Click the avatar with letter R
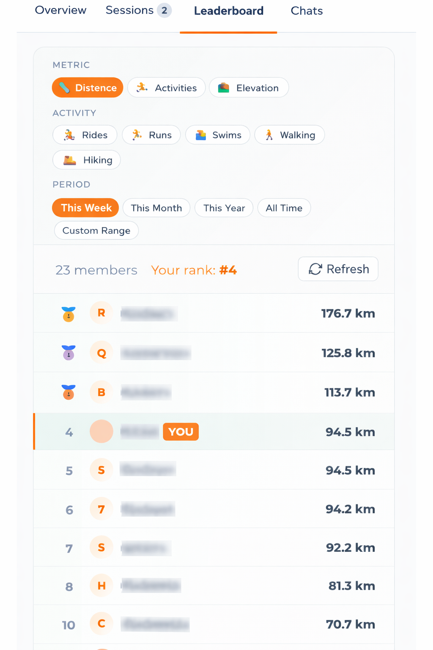Viewport: 433px width, 650px height. coord(101,313)
